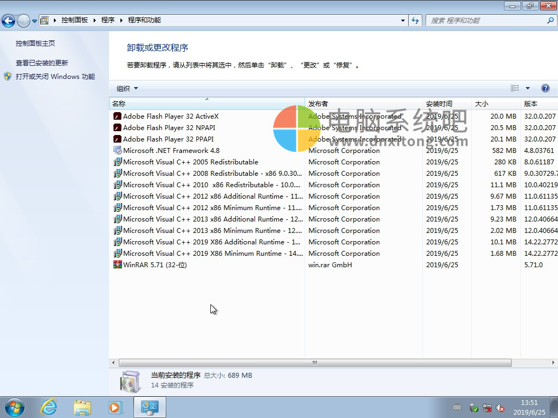Click the text 'Microsoft .NET Framework 4.8'
The height and width of the screenshot is (418, 558).
point(171,150)
